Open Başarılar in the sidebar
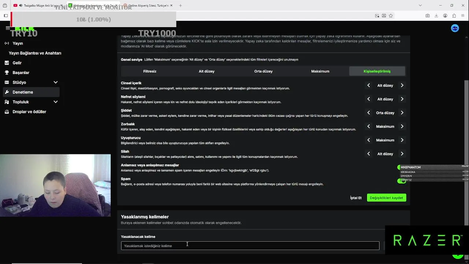This screenshot has height=264, width=469. 21,73
